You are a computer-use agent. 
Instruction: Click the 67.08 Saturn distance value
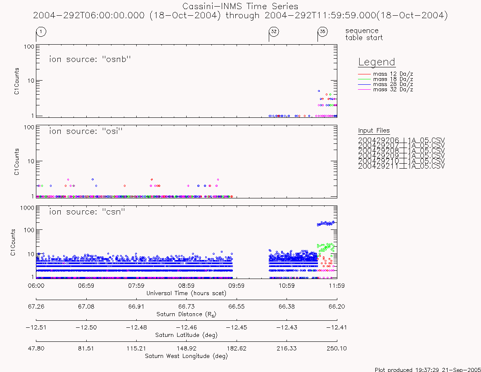pos(86,307)
